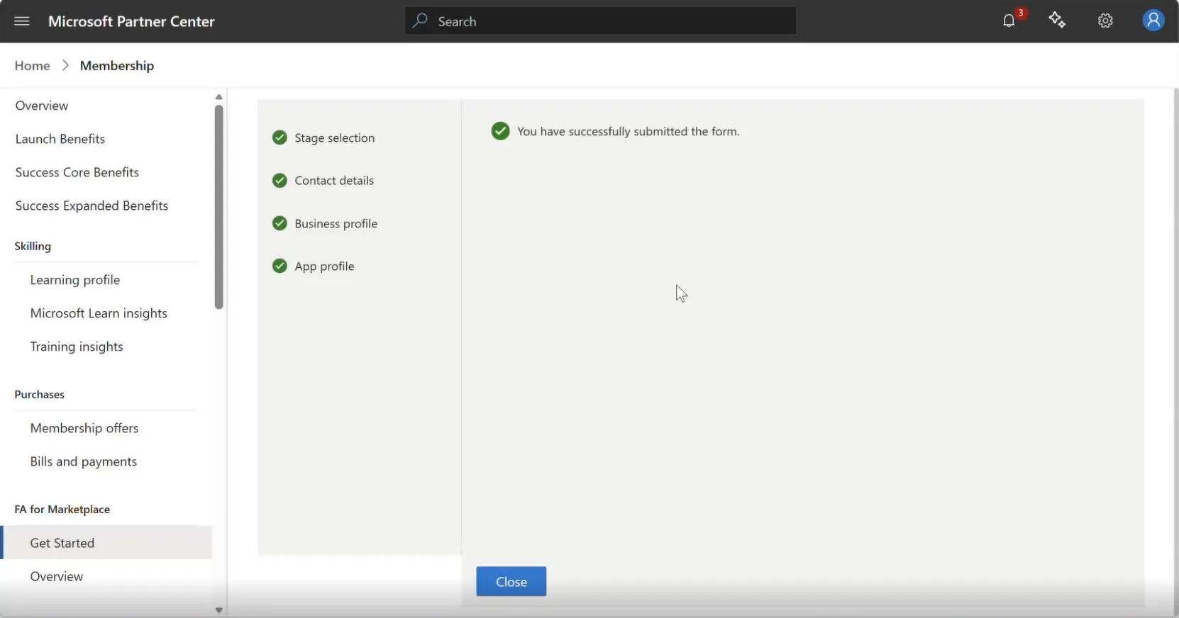1179x618 pixels.
Task: Click the breadcrumb chevron separator
Action: (65, 65)
